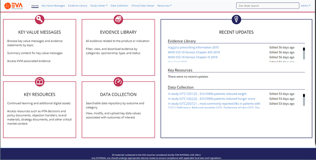The image size is (316, 160).
Task: Open Key Value Messages in the navbar
Action: pos(53,6)
